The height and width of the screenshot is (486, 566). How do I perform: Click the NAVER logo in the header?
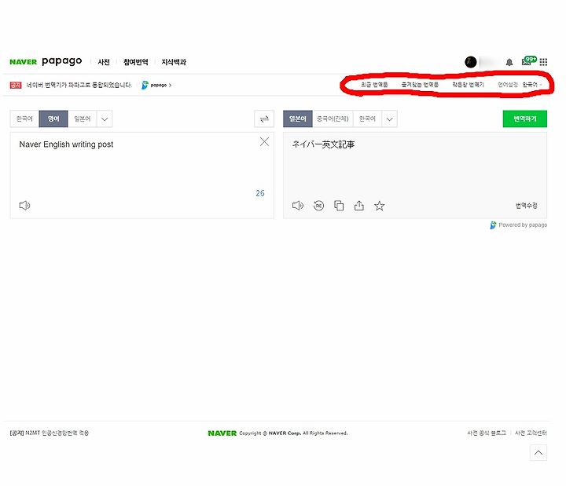(x=23, y=62)
